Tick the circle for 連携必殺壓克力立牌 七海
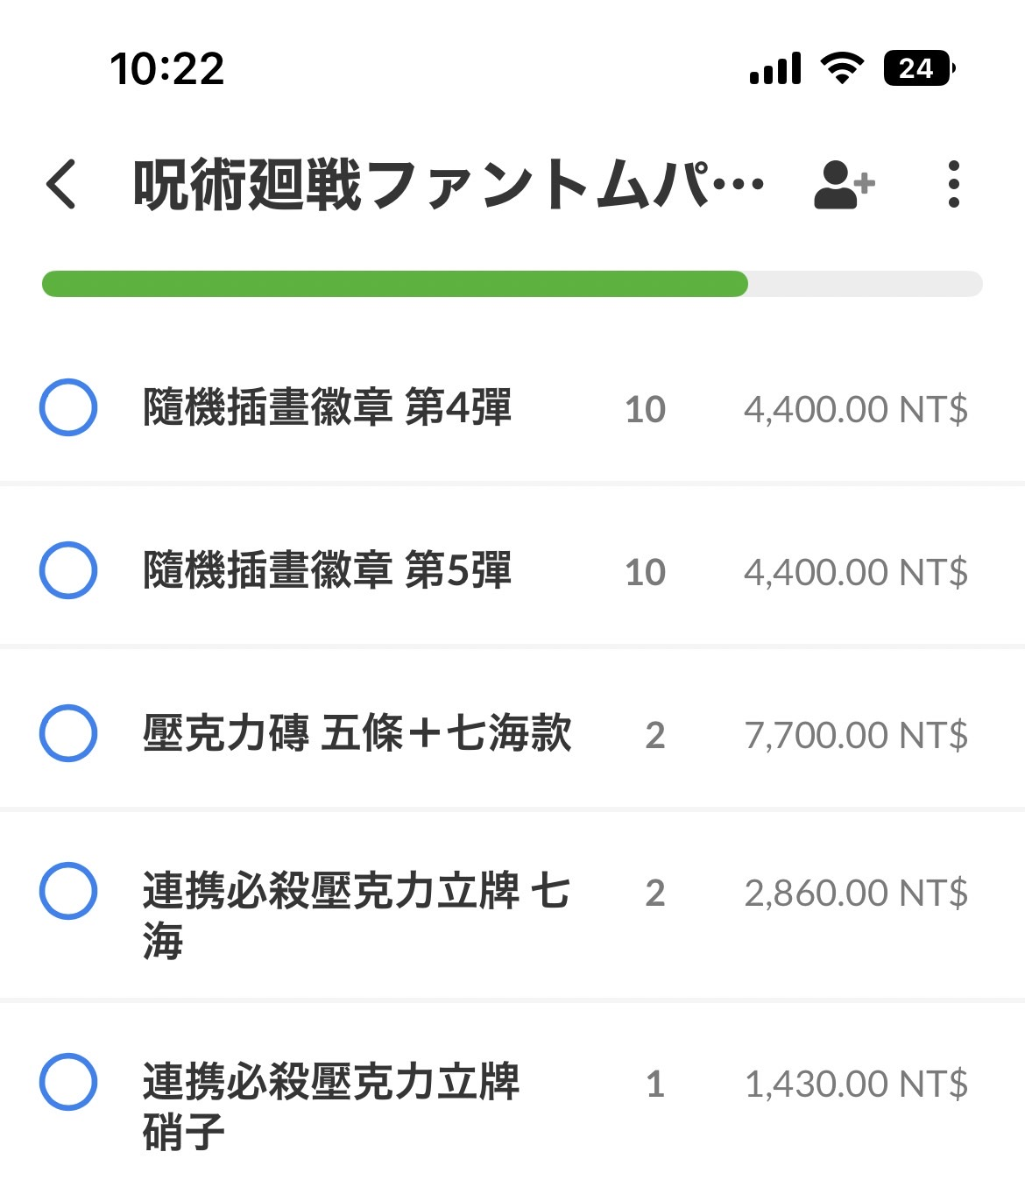 click(68, 891)
